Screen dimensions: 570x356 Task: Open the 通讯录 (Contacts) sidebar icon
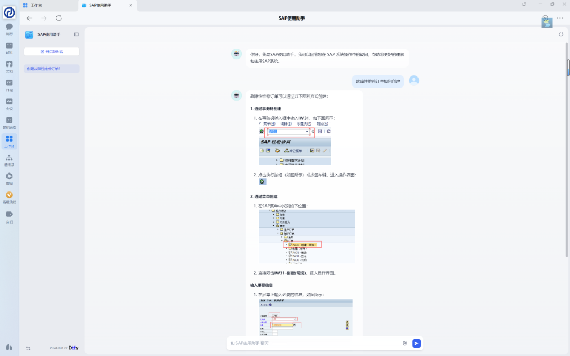click(x=9, y=160)
